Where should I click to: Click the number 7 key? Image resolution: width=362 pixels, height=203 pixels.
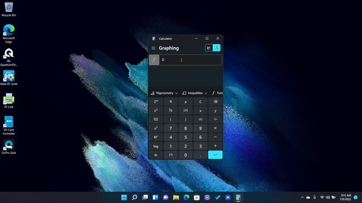(x=171, y=128)
